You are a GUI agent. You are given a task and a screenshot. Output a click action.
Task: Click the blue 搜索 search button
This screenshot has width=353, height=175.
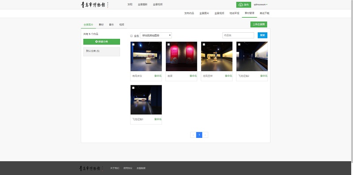click(263, 35)
